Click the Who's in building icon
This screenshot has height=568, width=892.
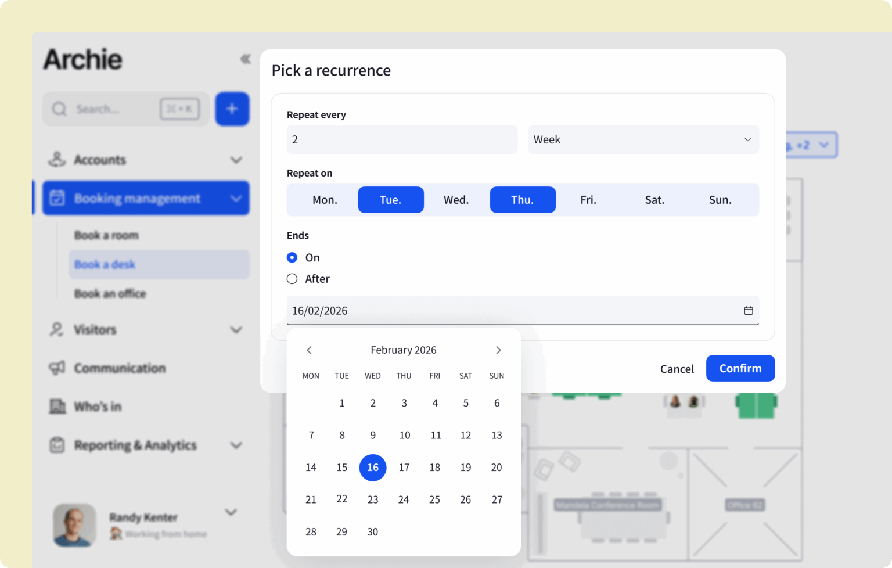coord(56,406)
